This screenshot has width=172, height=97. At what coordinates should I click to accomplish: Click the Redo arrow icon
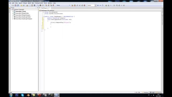[x=24, y=5]
